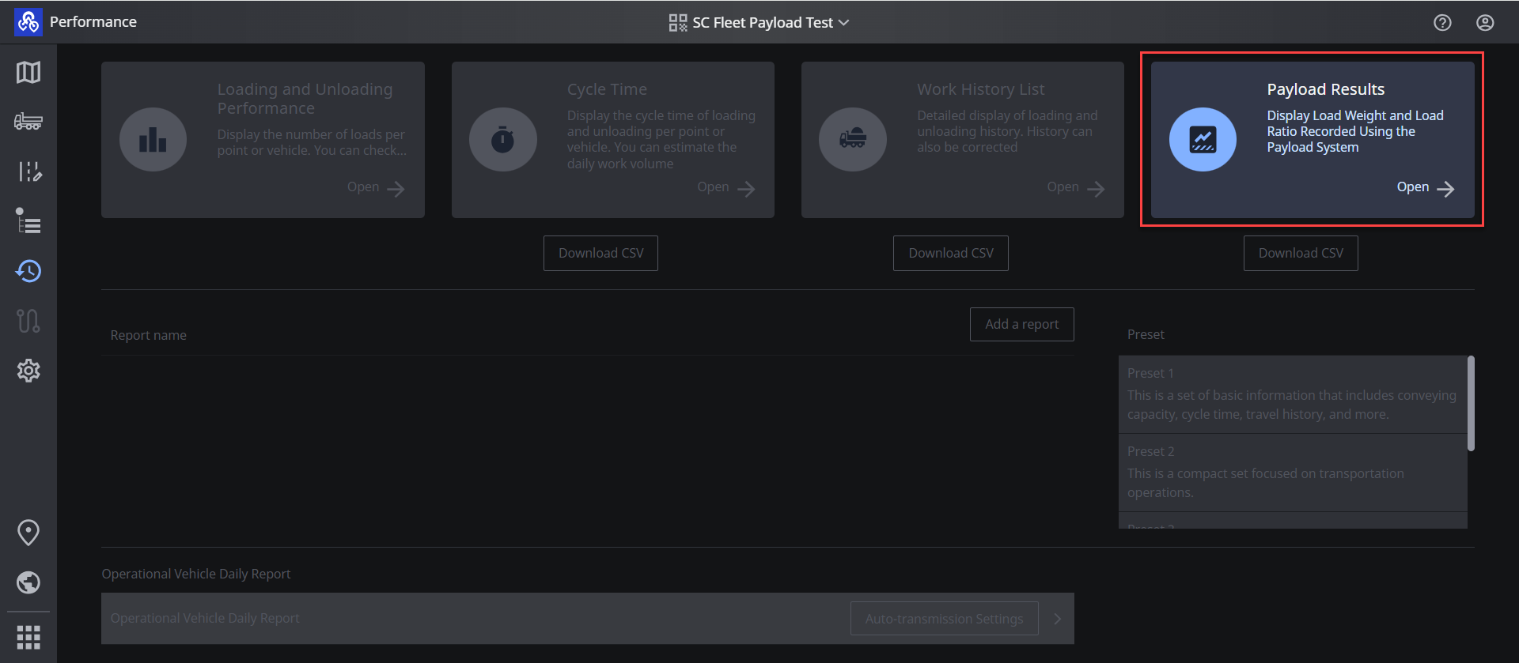This screenshot has width=1519, height=663.
Task: Click the Performance app logo icon
Action: (x=28, y=21)
